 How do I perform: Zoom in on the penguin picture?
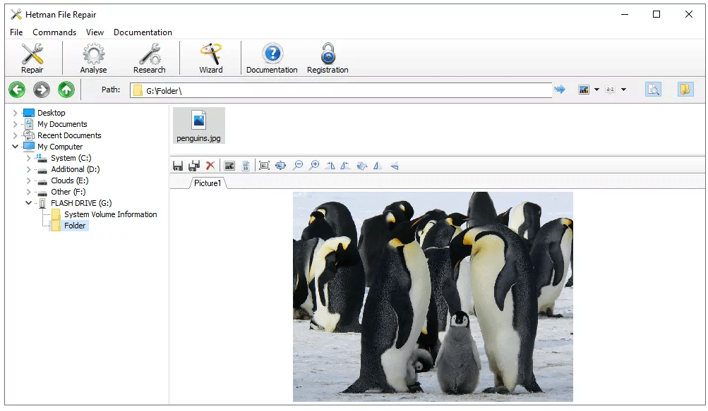[x=315, y=165]
